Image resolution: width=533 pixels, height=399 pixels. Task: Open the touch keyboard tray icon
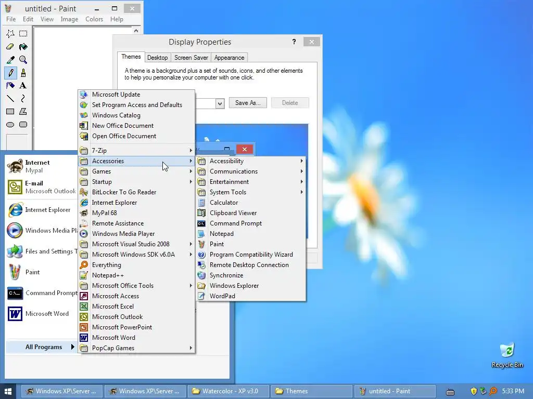[x=450, y=392]
